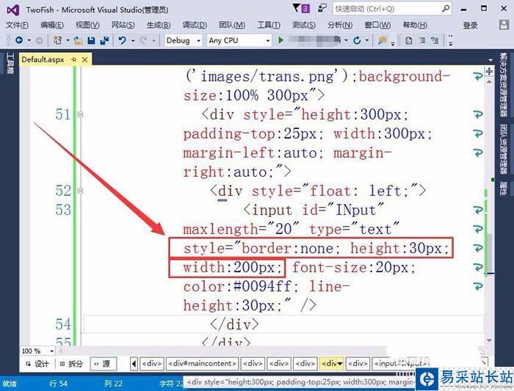The image size is (514, 391).
Task: Open the browser target dropdown arrow
Action: [x=346, y=40]
